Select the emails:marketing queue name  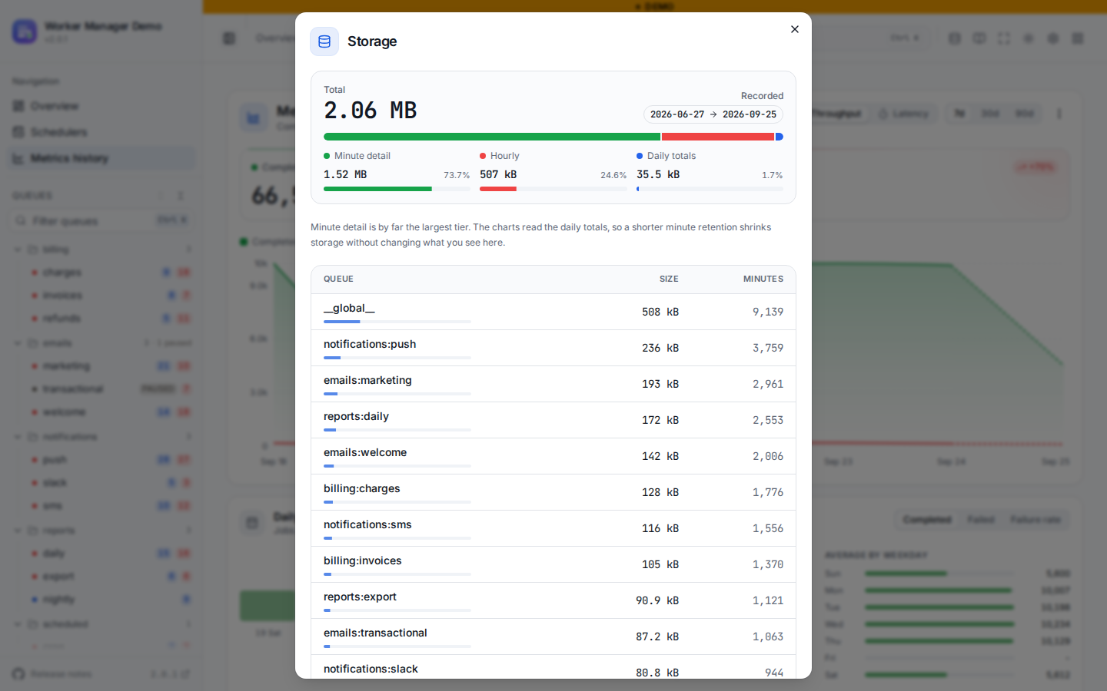pos(367,380)
